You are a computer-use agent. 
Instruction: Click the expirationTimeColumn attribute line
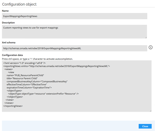click(29, 88)
